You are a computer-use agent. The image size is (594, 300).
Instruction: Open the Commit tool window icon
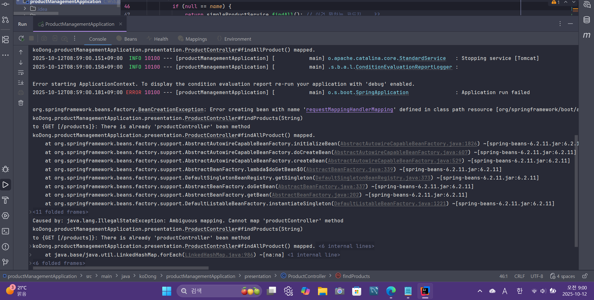6,4
